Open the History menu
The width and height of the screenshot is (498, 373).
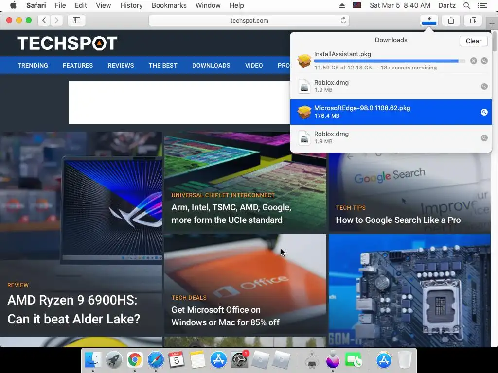pos(131,5)
